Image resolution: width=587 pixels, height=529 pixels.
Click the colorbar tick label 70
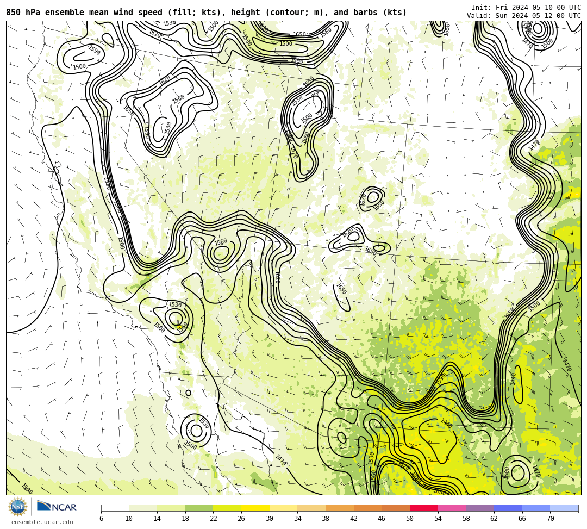click(550, 519)
